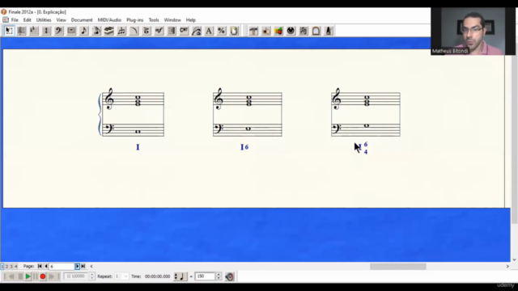This screenshot has height=291, width=518.
Task: Open the Document menu
Action: click(82, 19)
